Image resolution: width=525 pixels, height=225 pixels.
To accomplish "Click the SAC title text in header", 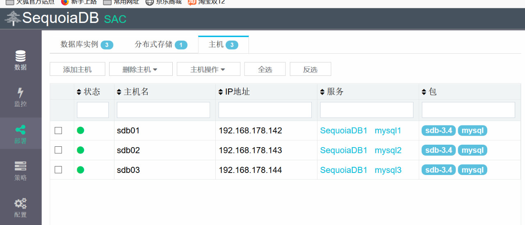I will point(115,19).
